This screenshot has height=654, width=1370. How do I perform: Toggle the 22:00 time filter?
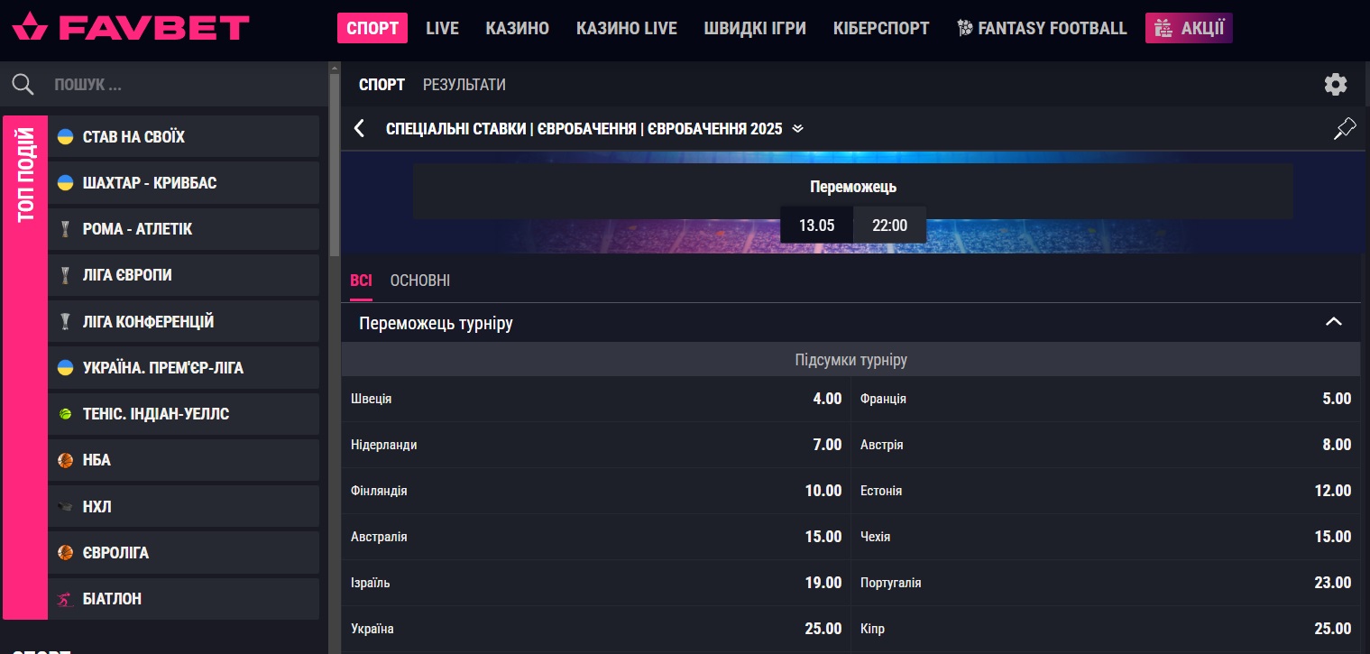coord(889,225)
